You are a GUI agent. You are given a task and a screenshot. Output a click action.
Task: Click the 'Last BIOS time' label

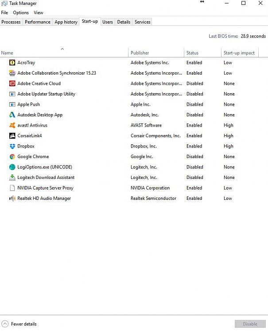(223, 36)
